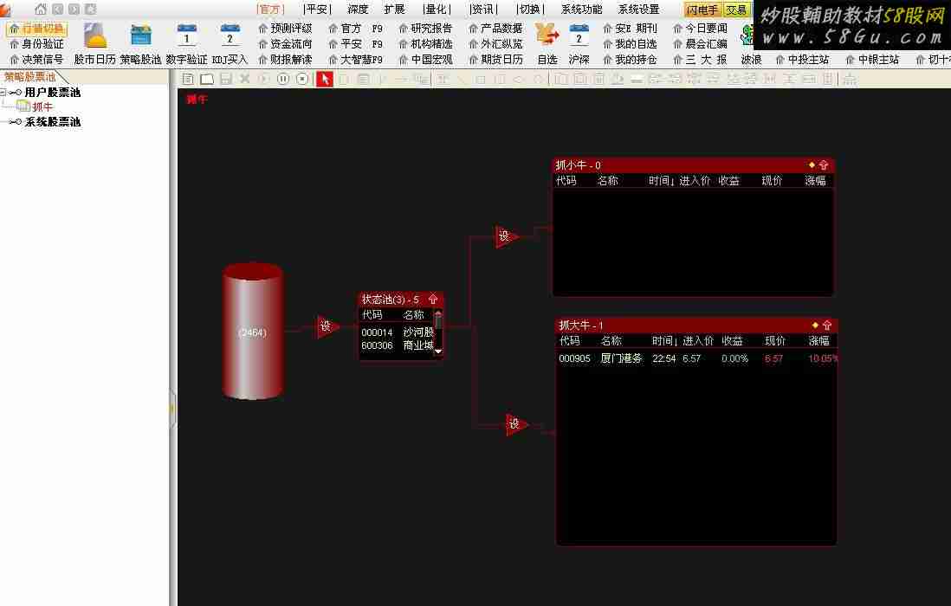This screenshot has height=606, width=951.
Task: Select the 抓牛 item in tree
Action: [42, 106]
